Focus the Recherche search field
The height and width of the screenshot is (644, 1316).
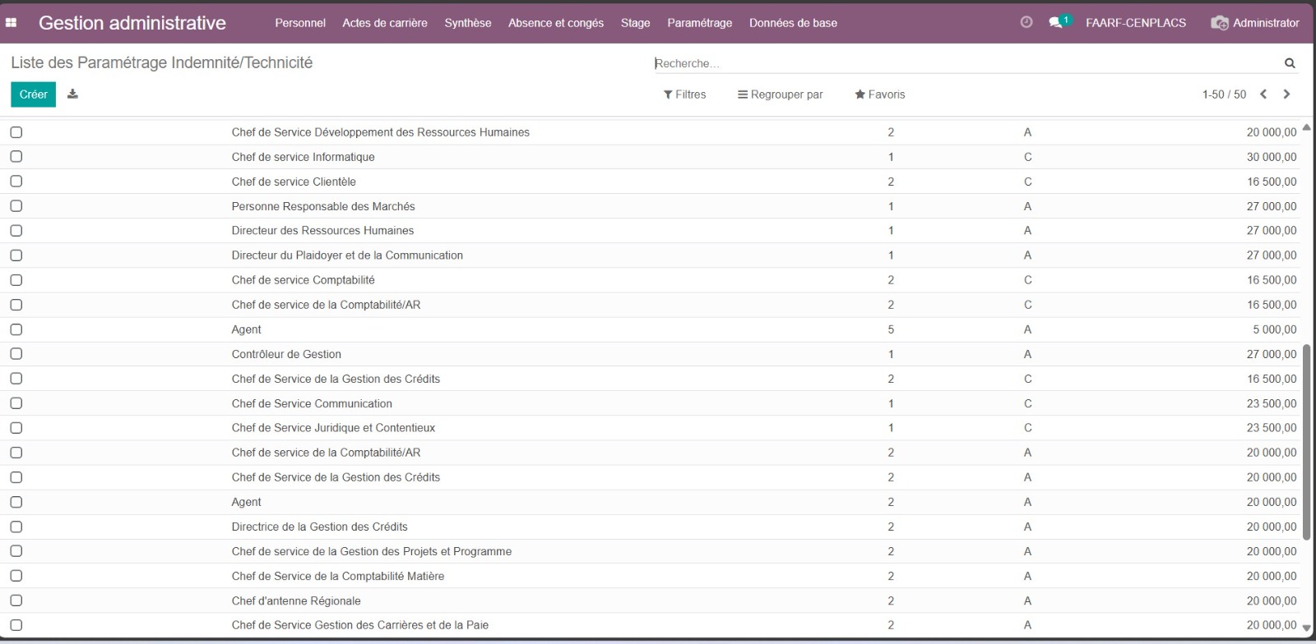[x=962, y=63]
